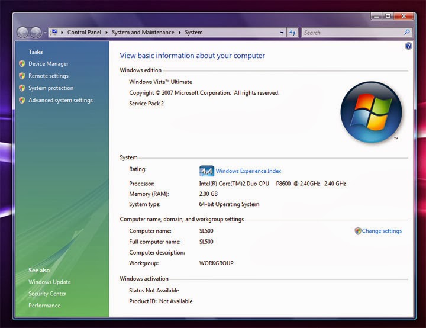Viewport: 426px width, 328px height.
Task: Expand arrow after System and Maintenance breadcrumb
Action: (180, 33)
